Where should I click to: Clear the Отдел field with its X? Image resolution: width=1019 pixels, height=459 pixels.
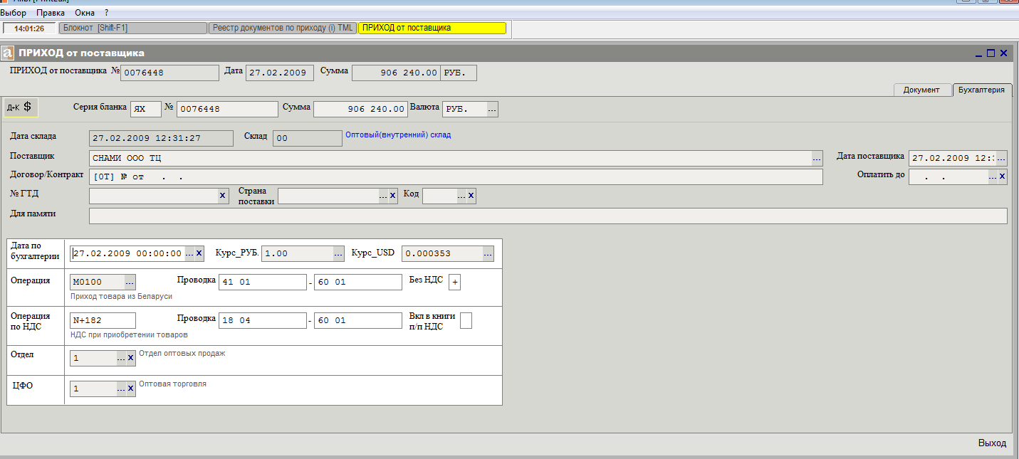point(130,359)
